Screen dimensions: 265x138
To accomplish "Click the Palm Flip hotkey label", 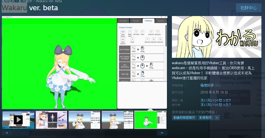I will (x=125, y=74).
